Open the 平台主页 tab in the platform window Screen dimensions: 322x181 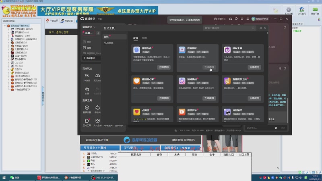(52, 21)
